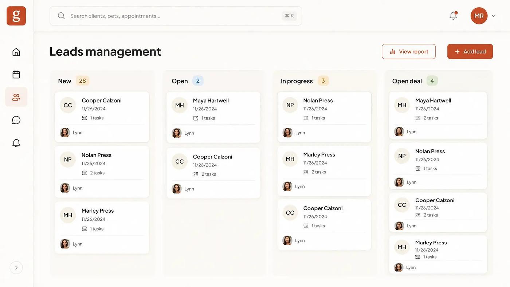Open Cooper Calzoni card in In progress
510x287 pixels.
324,224
